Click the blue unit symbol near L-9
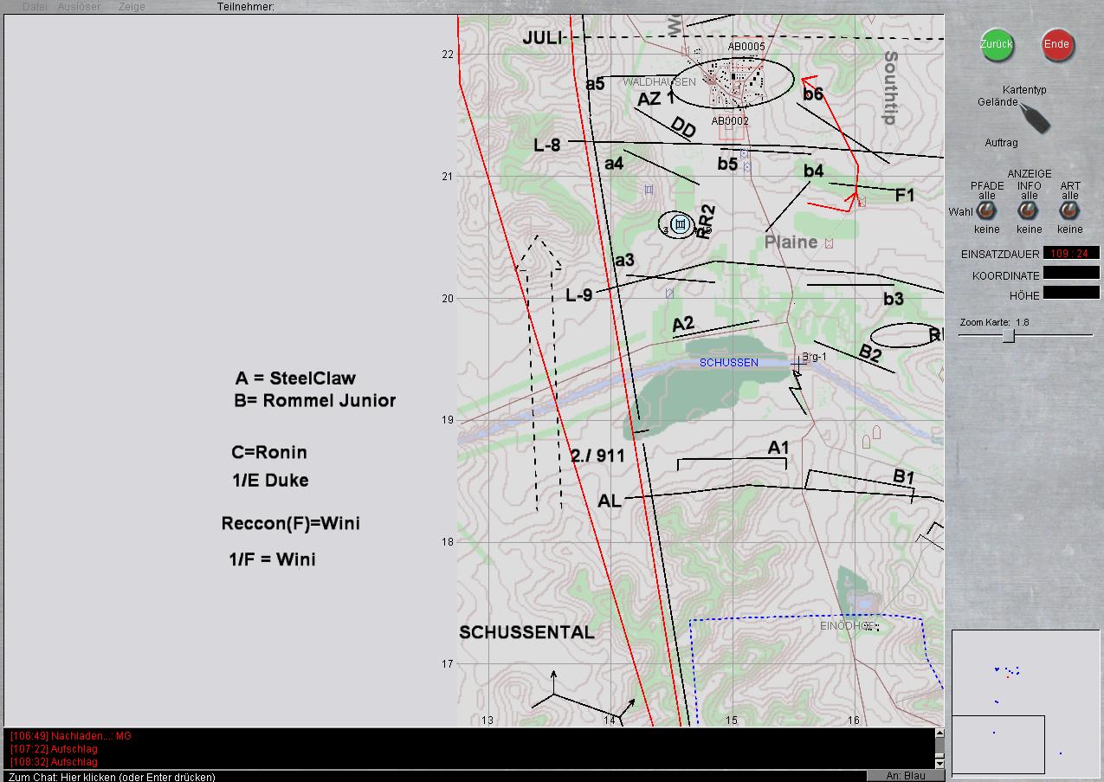The image size is (1104, 782). coord(669,294)
